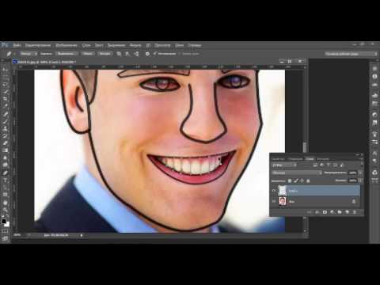380x285 pixels.
Task: Open the 3D menu
Action: pos(148,45)
